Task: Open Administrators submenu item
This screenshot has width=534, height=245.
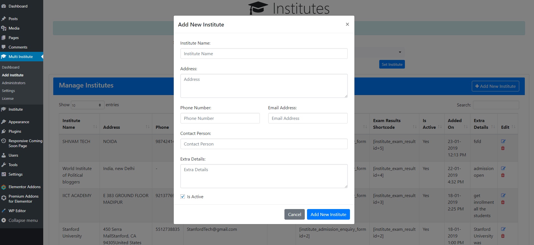Action: point(14,83)
